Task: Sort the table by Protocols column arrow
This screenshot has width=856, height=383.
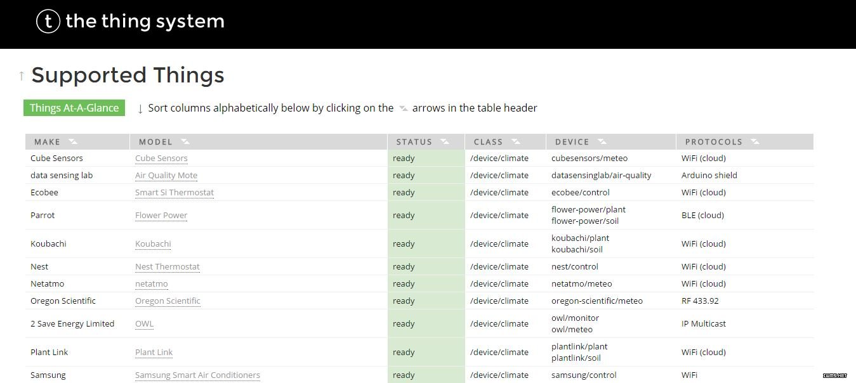Action: (755, 141)
